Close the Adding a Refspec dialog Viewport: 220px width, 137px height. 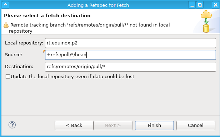(x=215, y=5)
